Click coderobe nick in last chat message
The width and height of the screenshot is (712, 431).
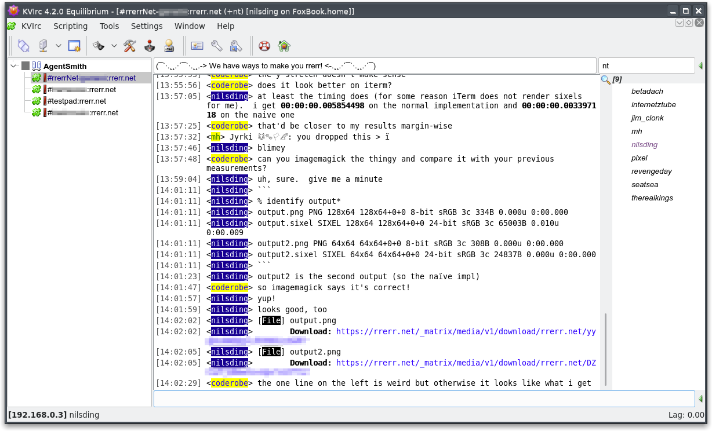coord(230,383)
